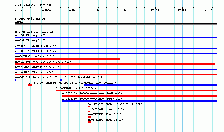Select the thin red line for nsv832135

pos(116,43)
